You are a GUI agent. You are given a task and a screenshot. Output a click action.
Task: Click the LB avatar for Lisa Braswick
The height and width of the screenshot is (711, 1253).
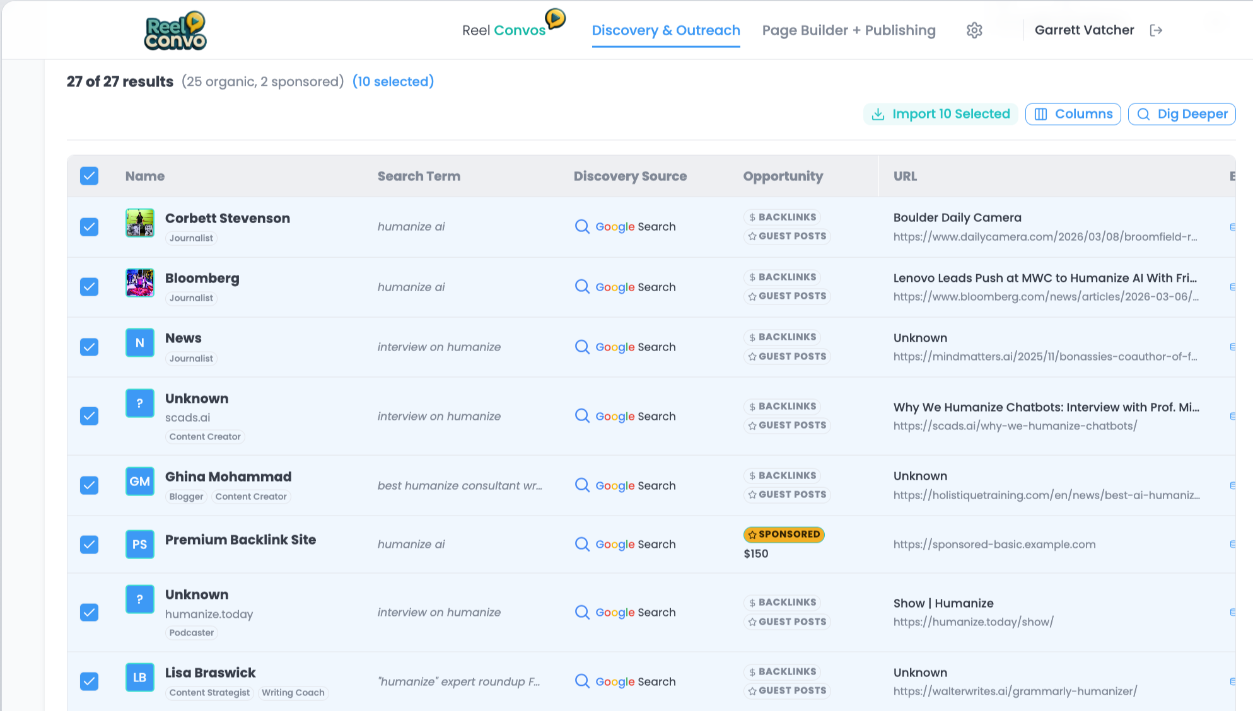click(140, 678)
